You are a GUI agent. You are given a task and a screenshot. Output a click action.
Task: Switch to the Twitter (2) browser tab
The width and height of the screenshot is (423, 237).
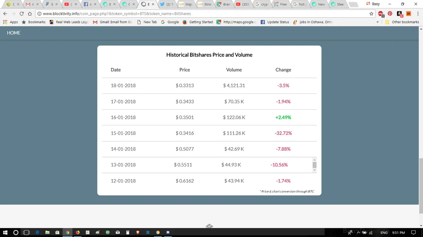click(167, 4)
